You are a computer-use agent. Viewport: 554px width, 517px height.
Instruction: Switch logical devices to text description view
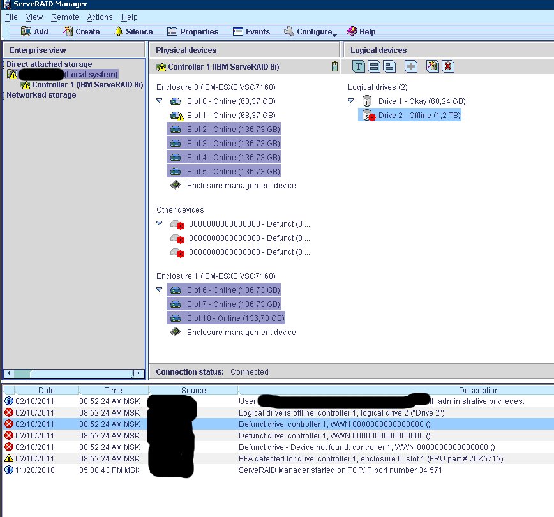pos(359,66)
